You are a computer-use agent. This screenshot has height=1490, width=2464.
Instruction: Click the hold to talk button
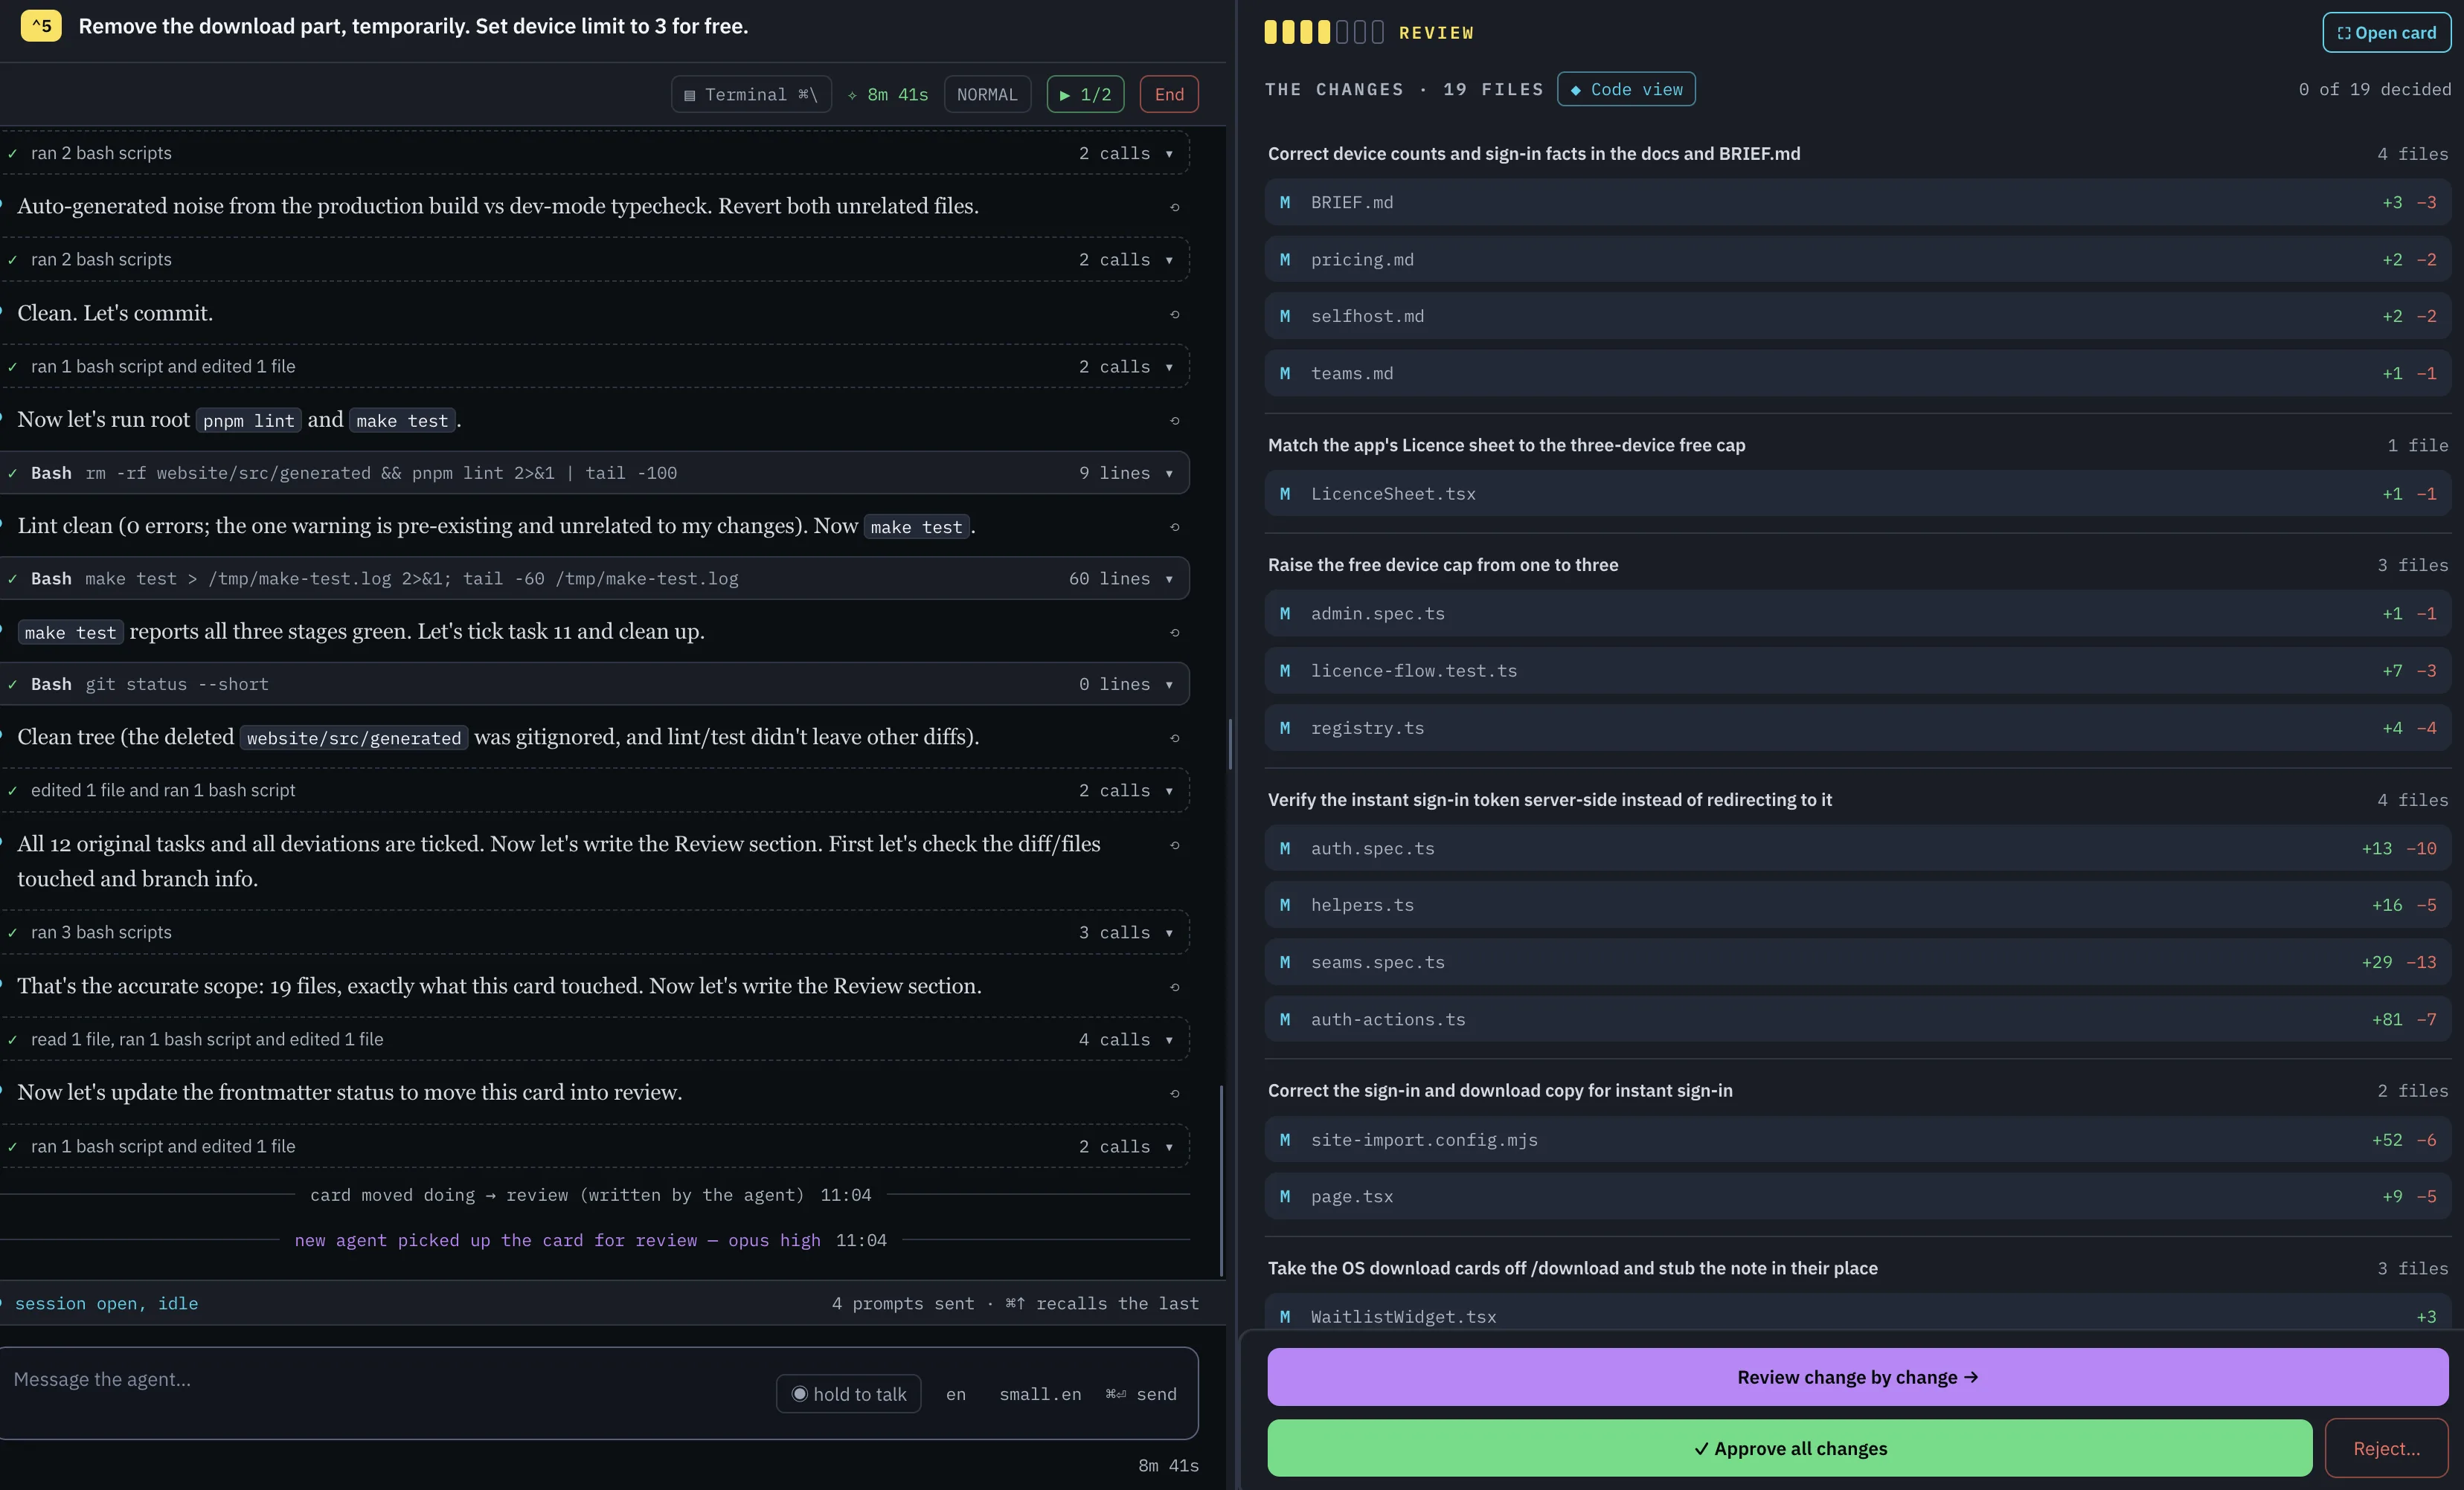coord(848,1394)
